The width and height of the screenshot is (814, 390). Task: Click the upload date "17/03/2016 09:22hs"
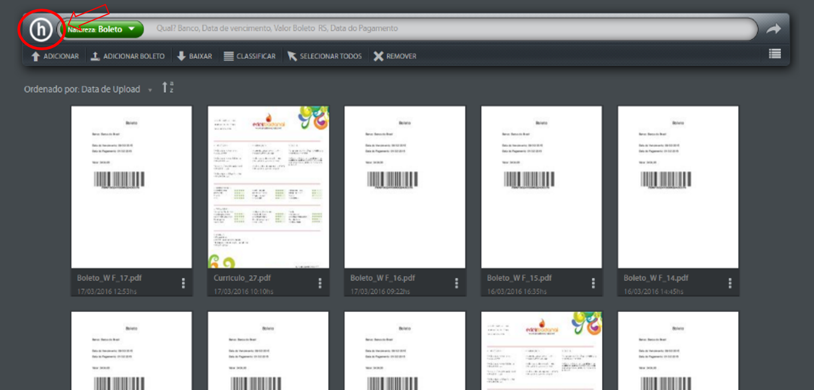(x=380, y=291)
